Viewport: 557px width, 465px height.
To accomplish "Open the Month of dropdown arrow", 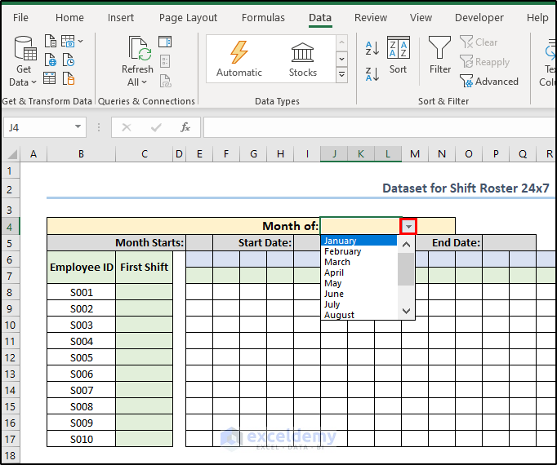I will [408, 227].
